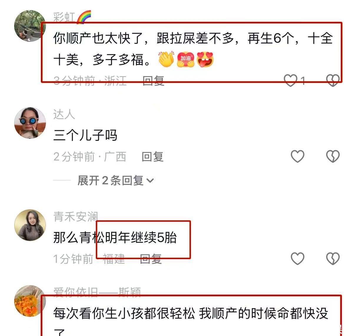Open 彩虹's profile avatar

tap(30, 26)
